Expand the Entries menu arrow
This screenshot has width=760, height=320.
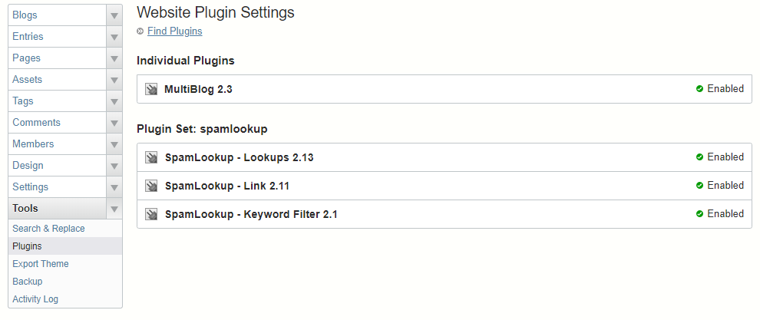click(x=114, y=37)
